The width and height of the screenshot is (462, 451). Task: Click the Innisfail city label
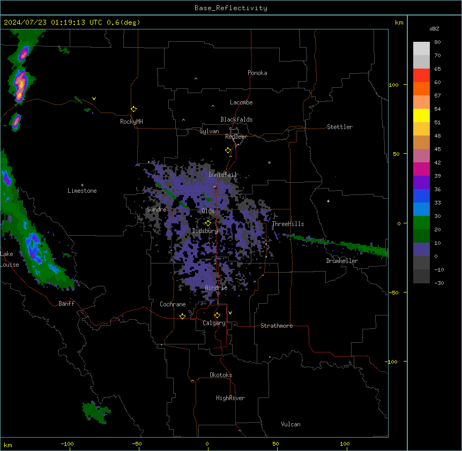click(x=222, y=175)
